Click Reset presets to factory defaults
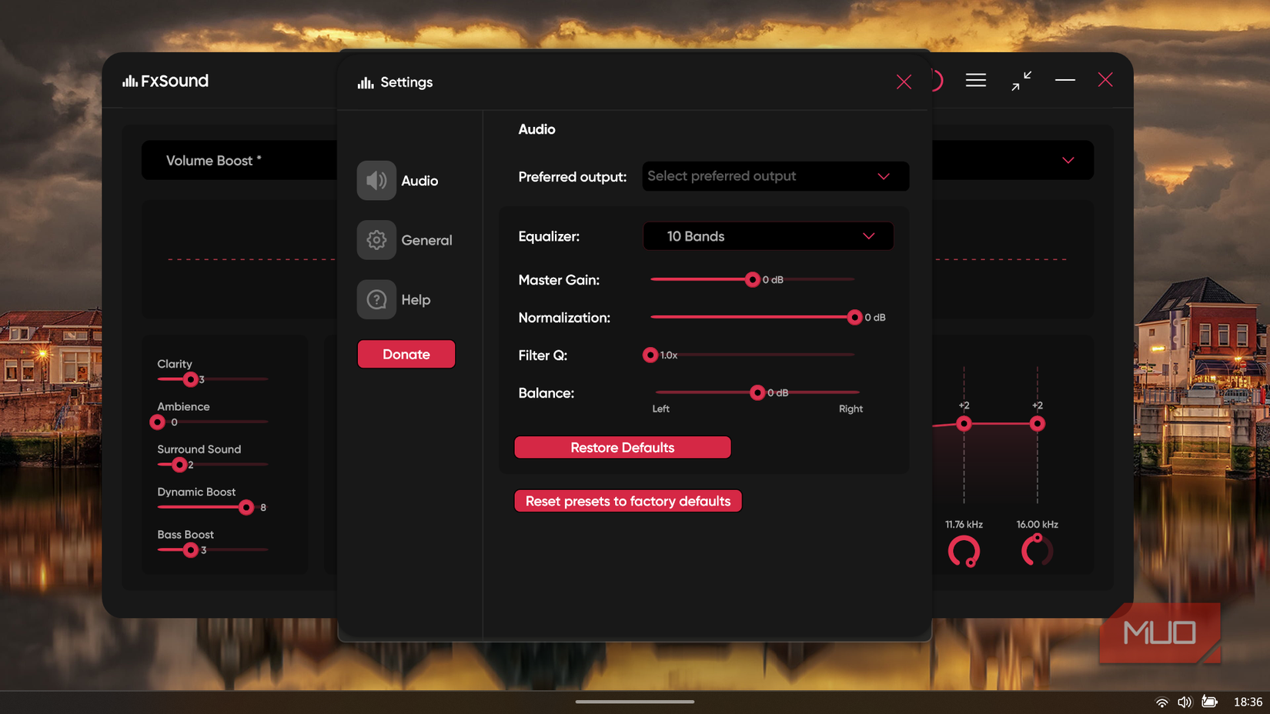The height and width of the screenshot is (714, 1270). click(x=627, y=501)
